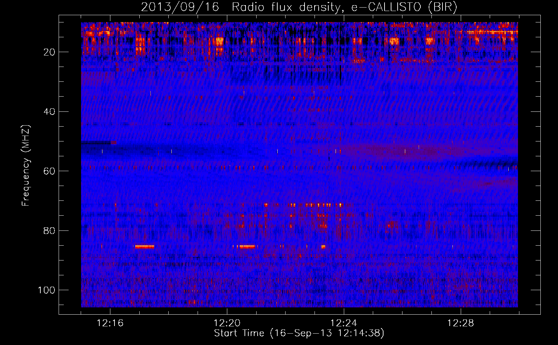Click the 'Frequency (MHZ)' y-axis label

26,166
